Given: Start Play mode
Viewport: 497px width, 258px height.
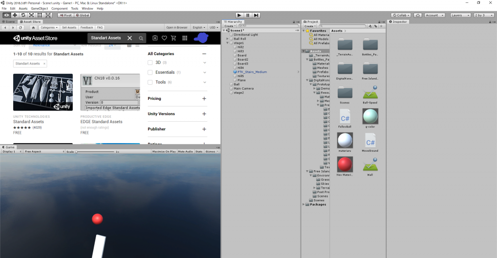Looking at the screenshot, I should [239, 15].
